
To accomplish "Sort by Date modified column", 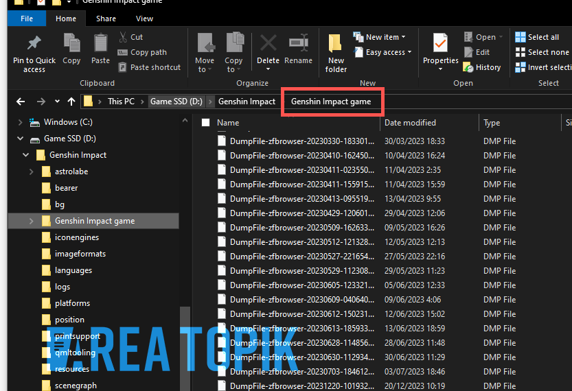I will pos(410,123).
